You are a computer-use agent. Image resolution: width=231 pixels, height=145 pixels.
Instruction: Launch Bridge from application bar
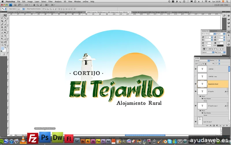coord(15,5)
